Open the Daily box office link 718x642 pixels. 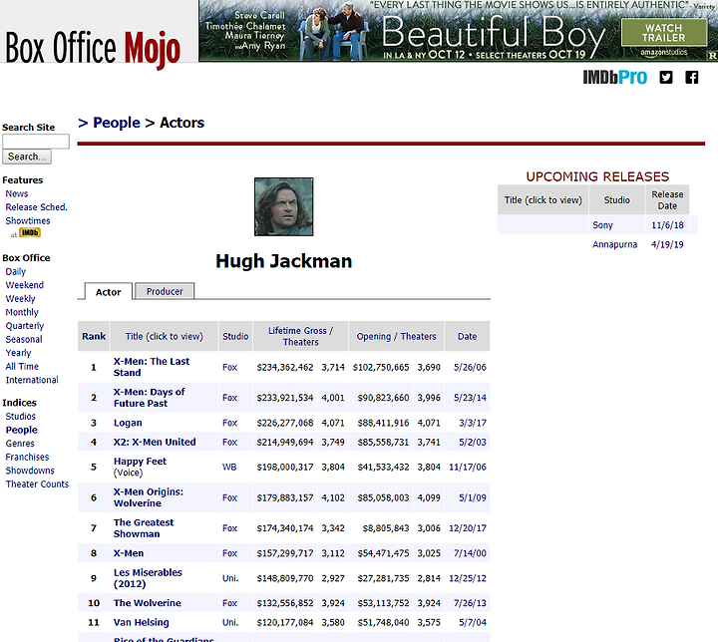point(16,271)
